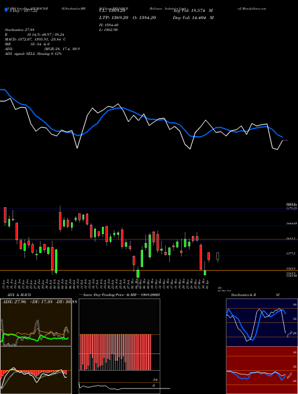
Task: Select the 'H: 1384.40' high value
Action: (x=109, y=25)
